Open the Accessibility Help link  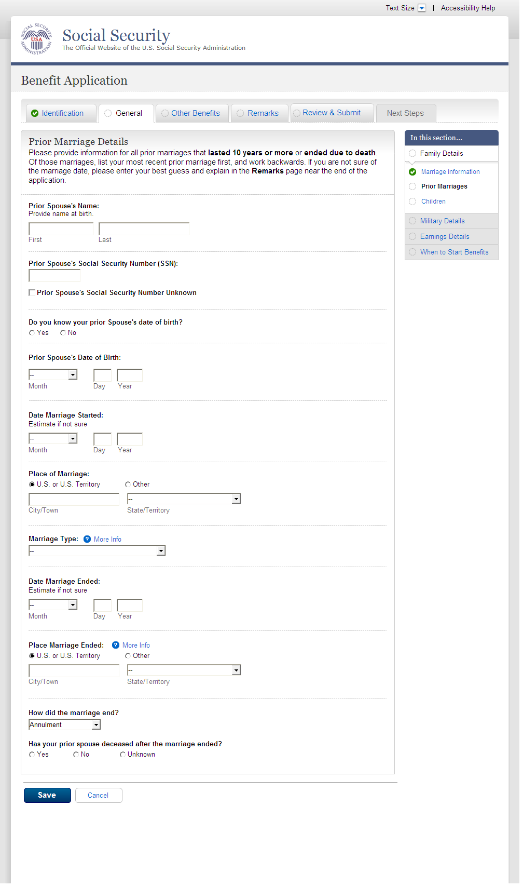(467, 8)
